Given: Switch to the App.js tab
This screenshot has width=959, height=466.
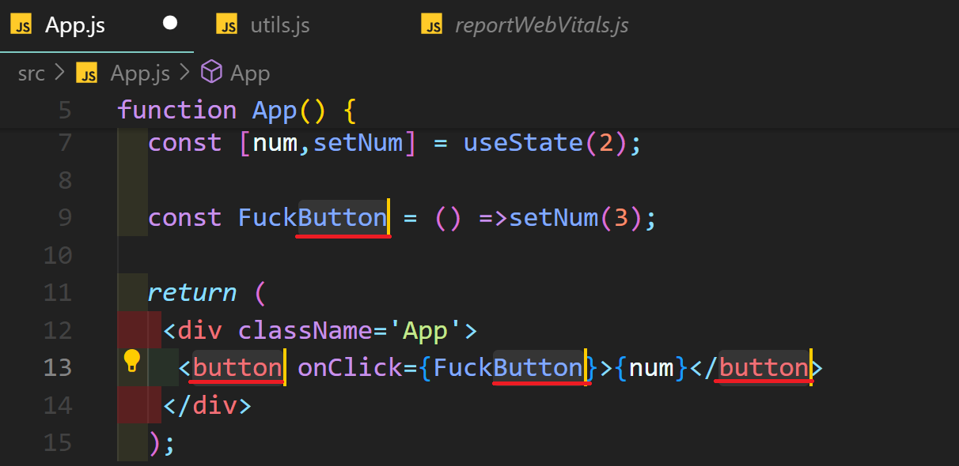Looking at the screenshot, I should (x=97, y=25).
